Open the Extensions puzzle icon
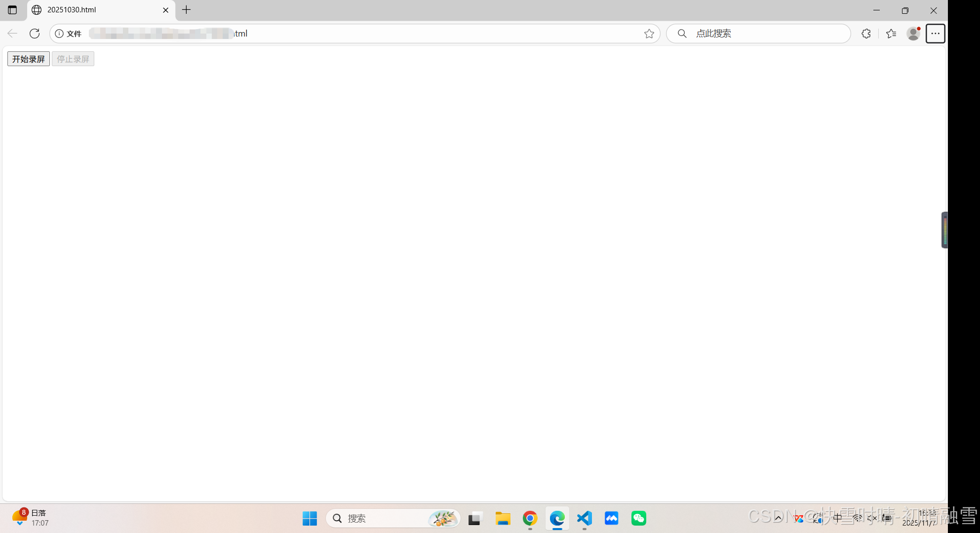 (866, 34)
